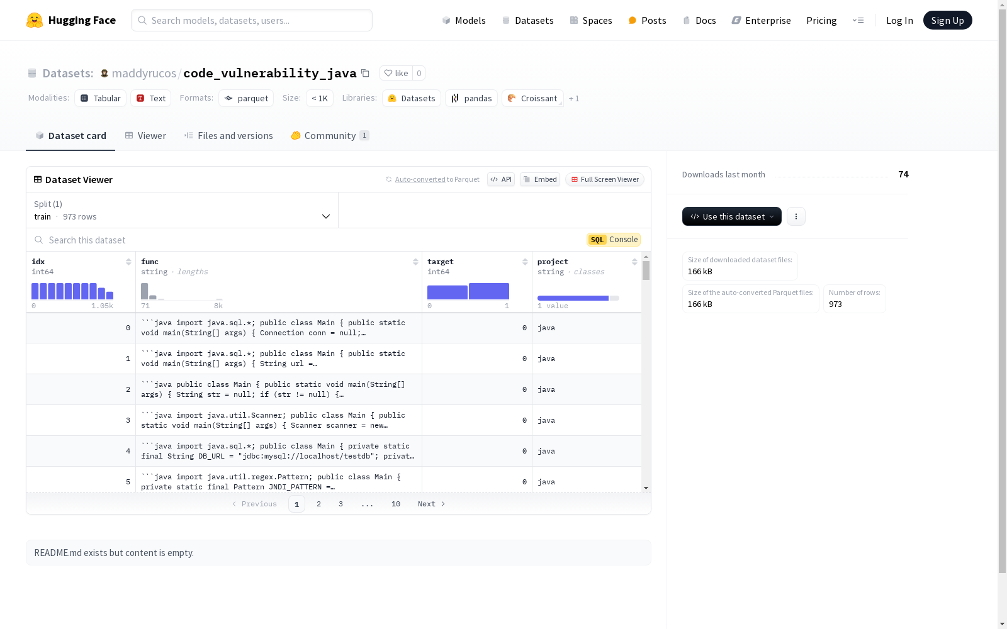The height and width of the screenshot is (629, 1007).
Task: Open the SQL Console
Action: (x=614, y=240)
